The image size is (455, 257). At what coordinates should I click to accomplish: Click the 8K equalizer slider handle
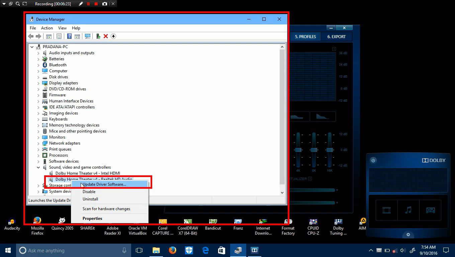[314, 150]
